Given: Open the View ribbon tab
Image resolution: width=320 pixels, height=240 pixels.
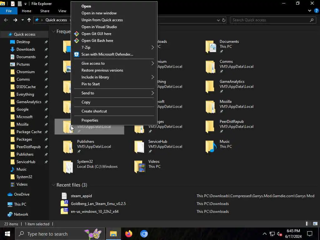Looking at the screenshot, I should click(x=62, y=11).
